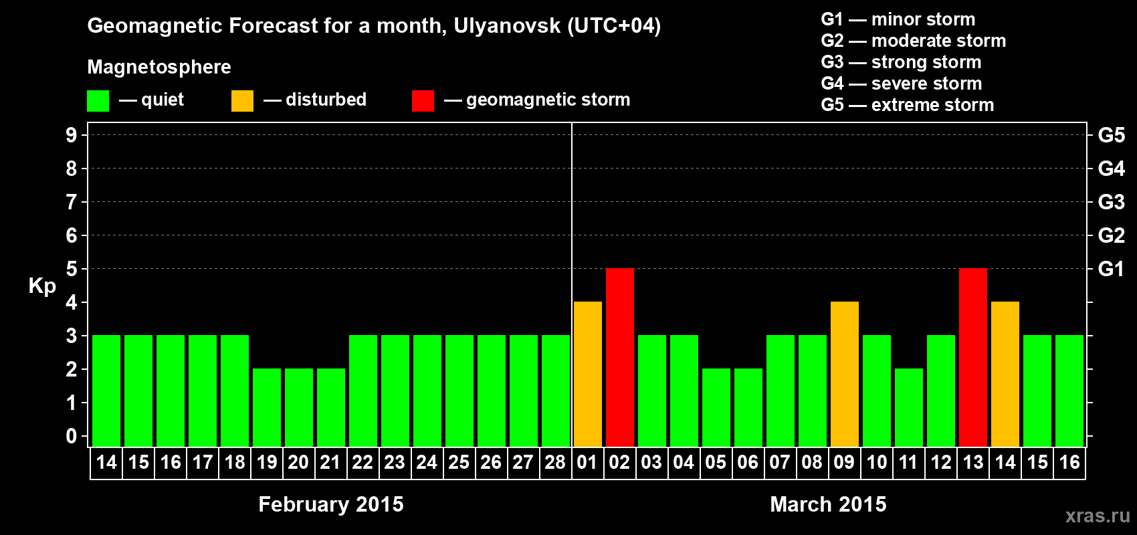The height and width of the screenshot is (535, 1137).
Task: Click the green bar for February 14
Action: [x=106, y=391]
